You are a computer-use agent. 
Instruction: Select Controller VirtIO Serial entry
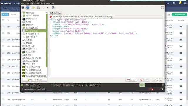point(34,76)
